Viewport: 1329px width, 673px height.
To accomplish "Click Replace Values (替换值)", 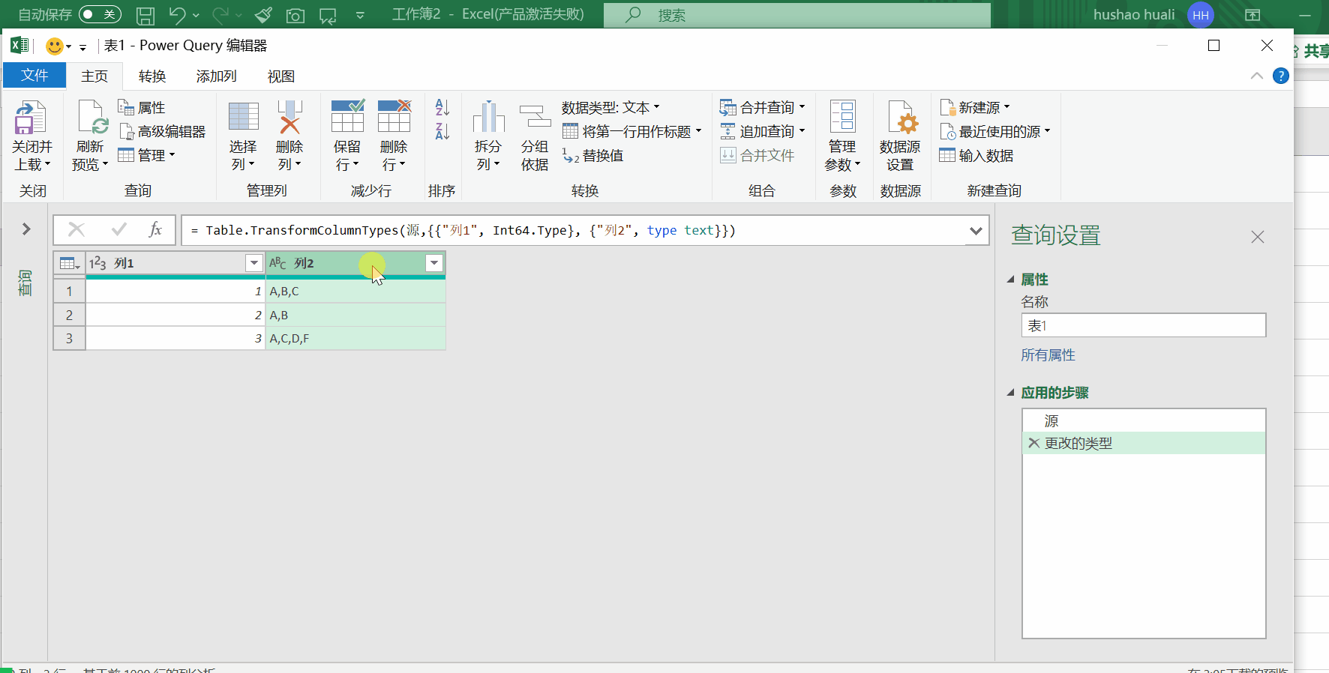I will 592,156.
